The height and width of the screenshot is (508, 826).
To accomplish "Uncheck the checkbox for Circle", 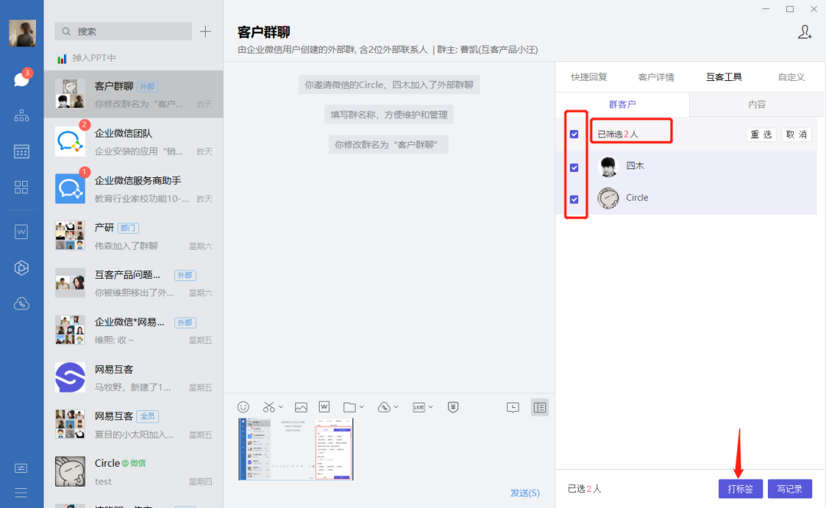I will [574, 199].
